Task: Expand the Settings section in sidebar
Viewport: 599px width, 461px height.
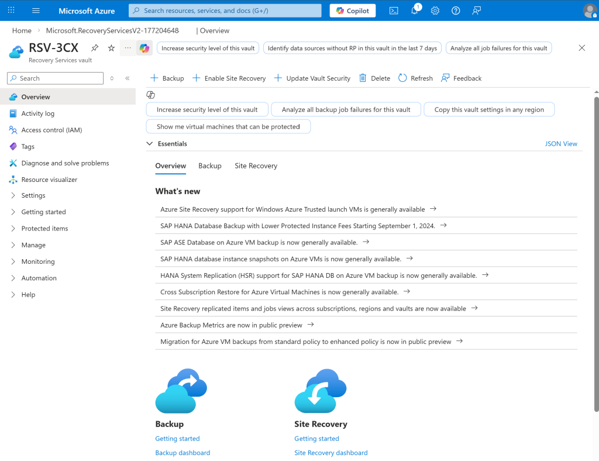Action: [33, 195]
